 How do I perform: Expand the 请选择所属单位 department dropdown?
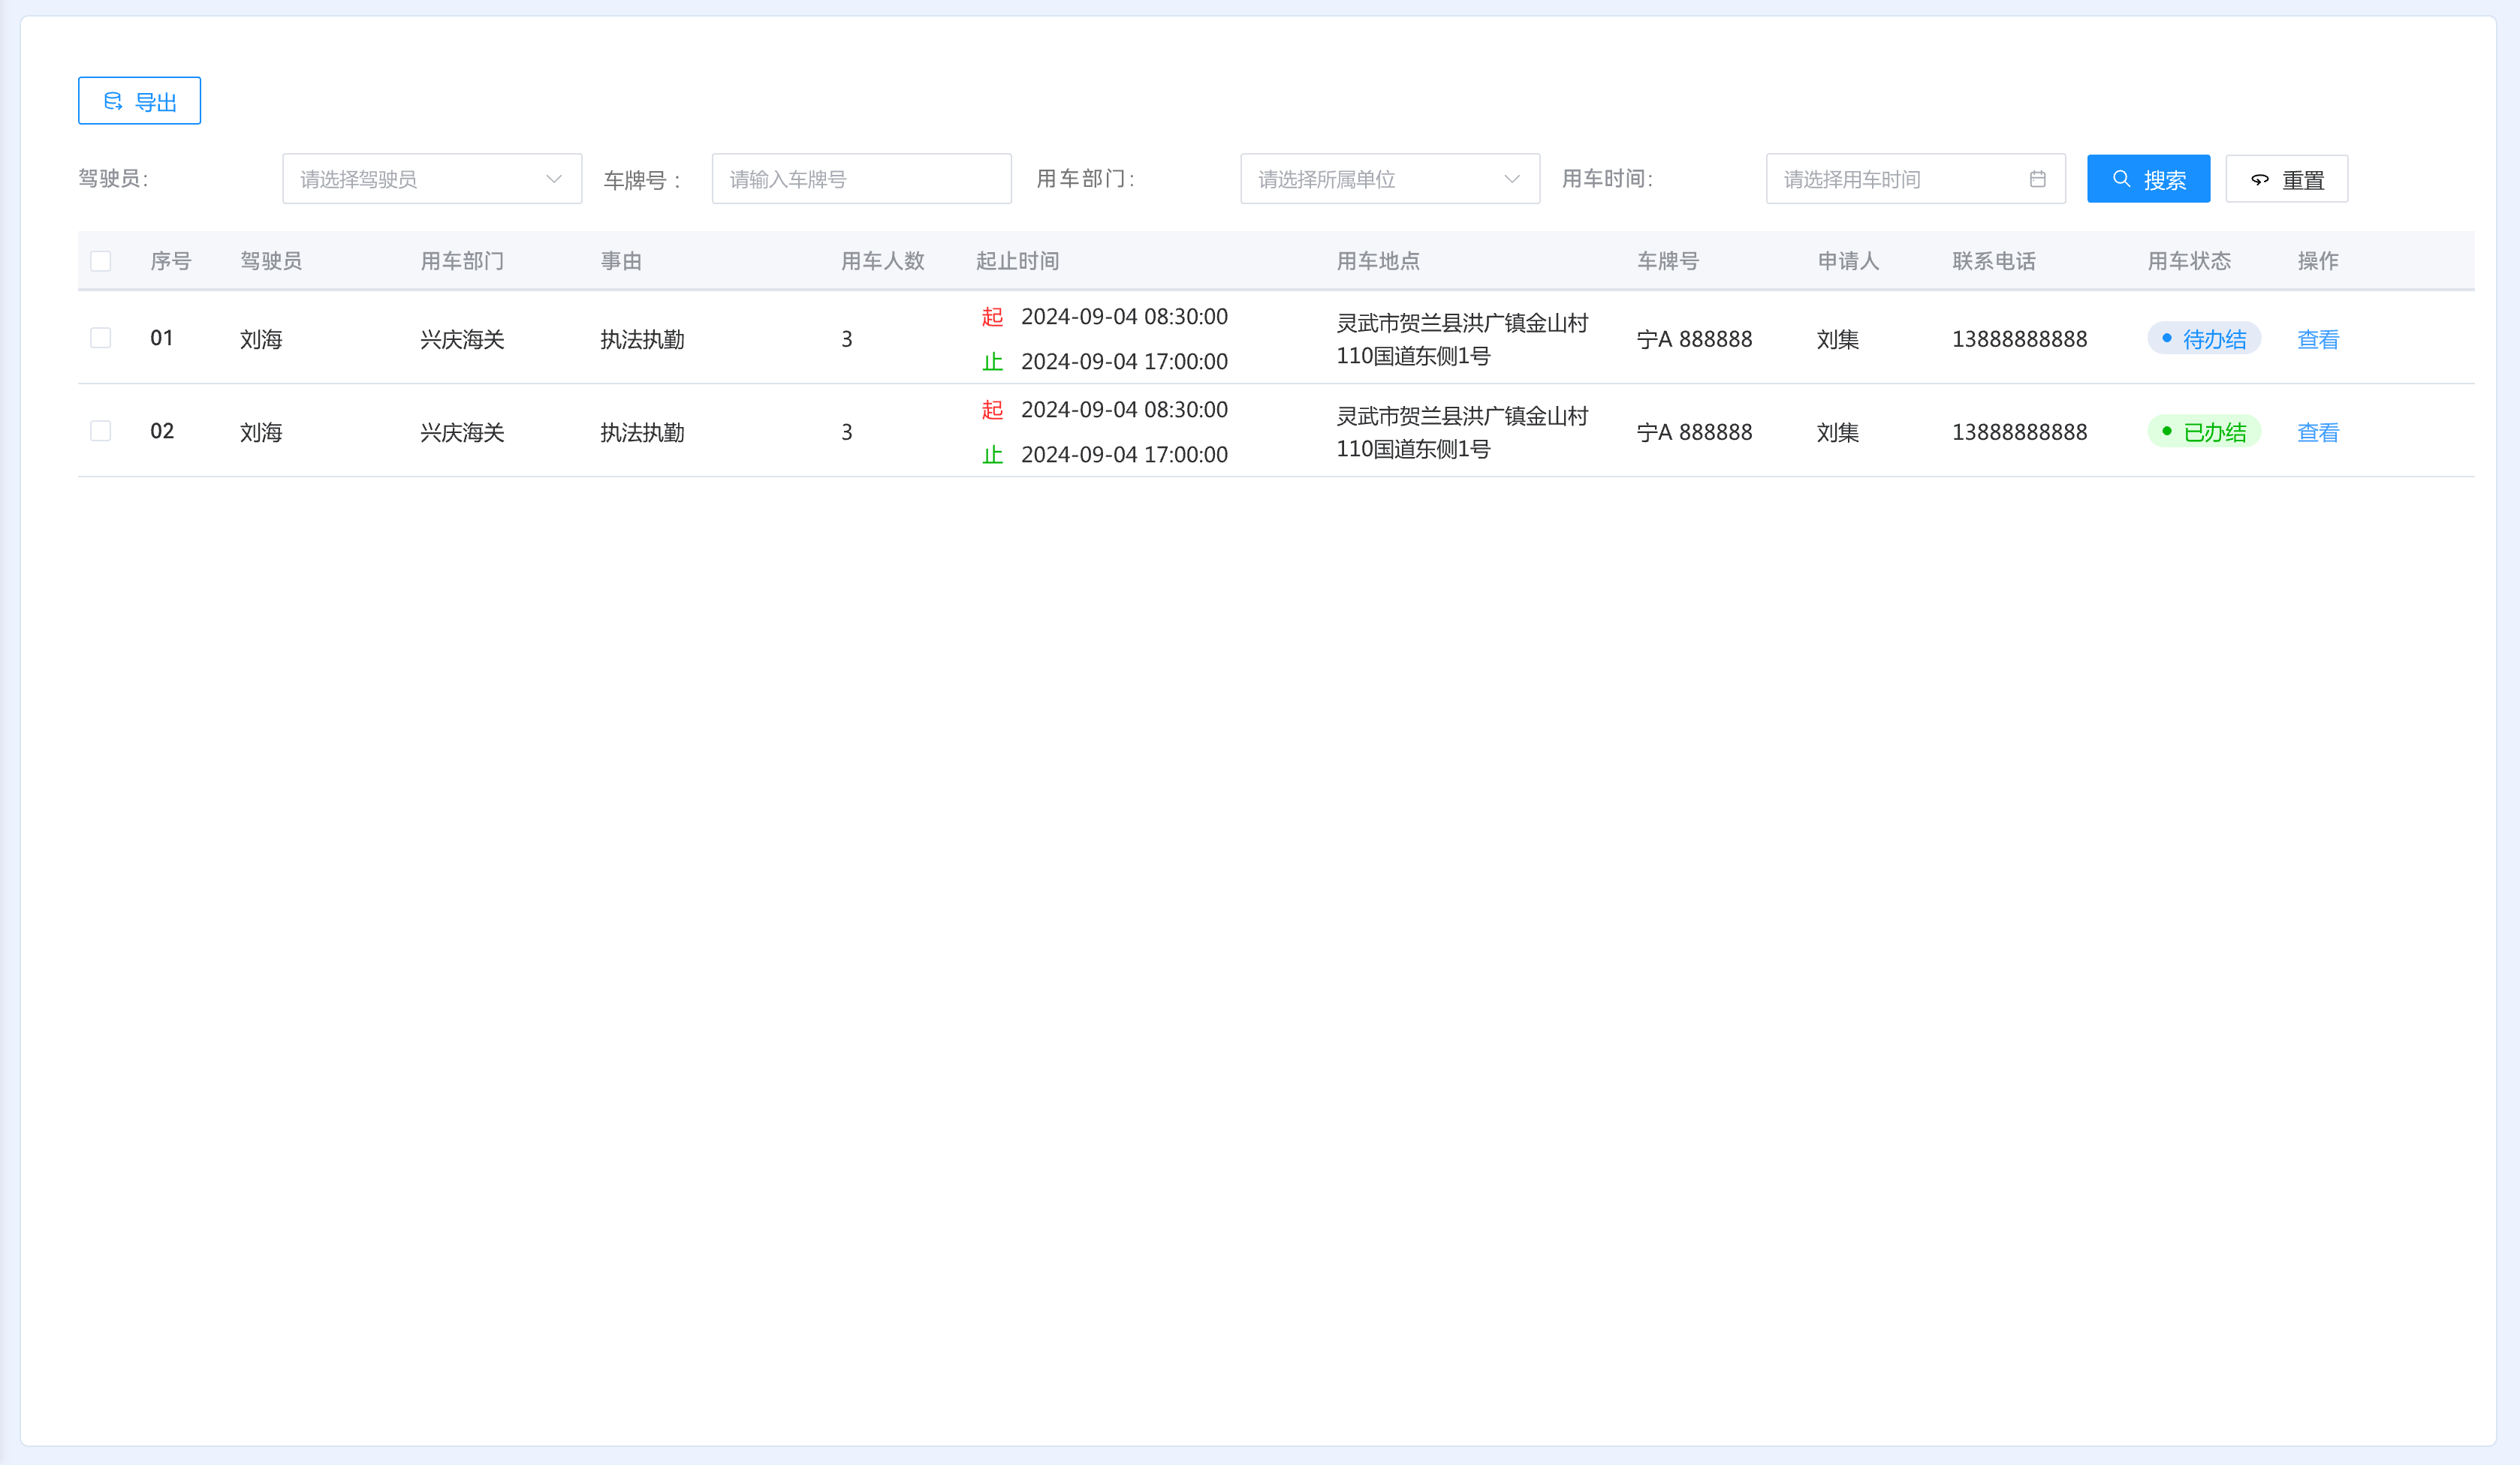(1389, 179)
